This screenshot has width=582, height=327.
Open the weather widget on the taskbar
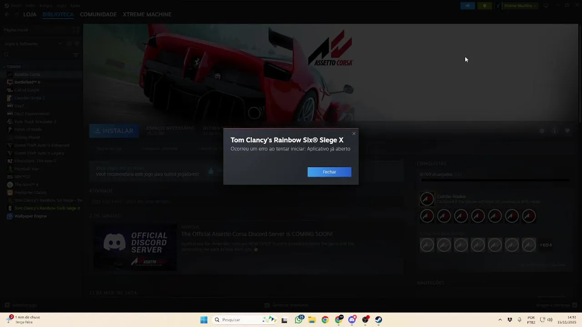[x=24, y=319]
